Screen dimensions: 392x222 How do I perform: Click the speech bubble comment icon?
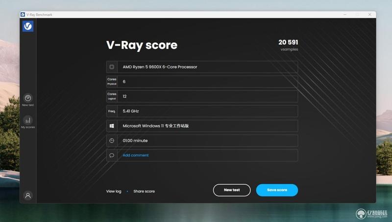tap(112, 155)
